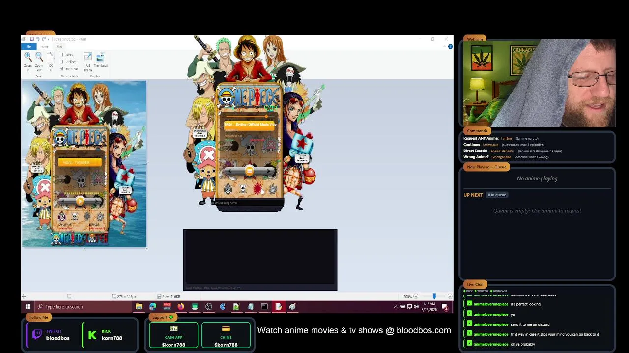Viewport: 629px width, 353px height.
Task: Open the File menu in Paint
Action: (29, 47)
